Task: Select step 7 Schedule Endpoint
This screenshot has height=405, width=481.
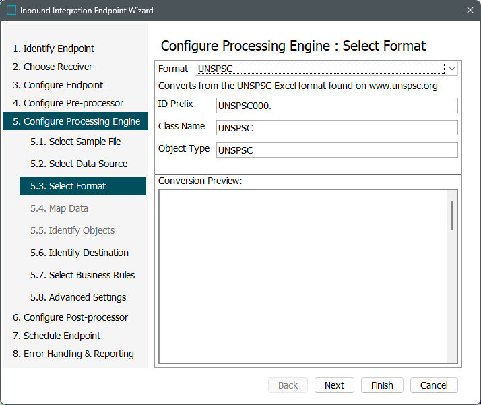Action: coord(57,336)
